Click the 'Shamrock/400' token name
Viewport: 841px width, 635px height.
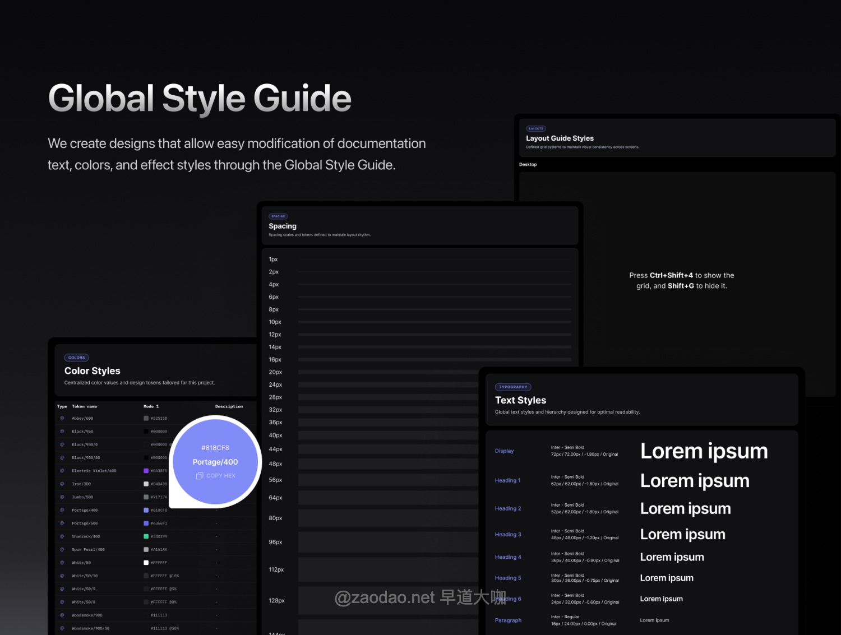click(x=86, y=536)
